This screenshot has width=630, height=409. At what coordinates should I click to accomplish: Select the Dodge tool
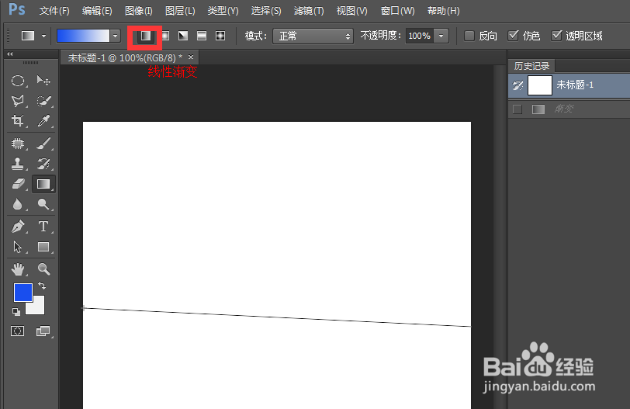pyautogui.click(x=43, y=204)
